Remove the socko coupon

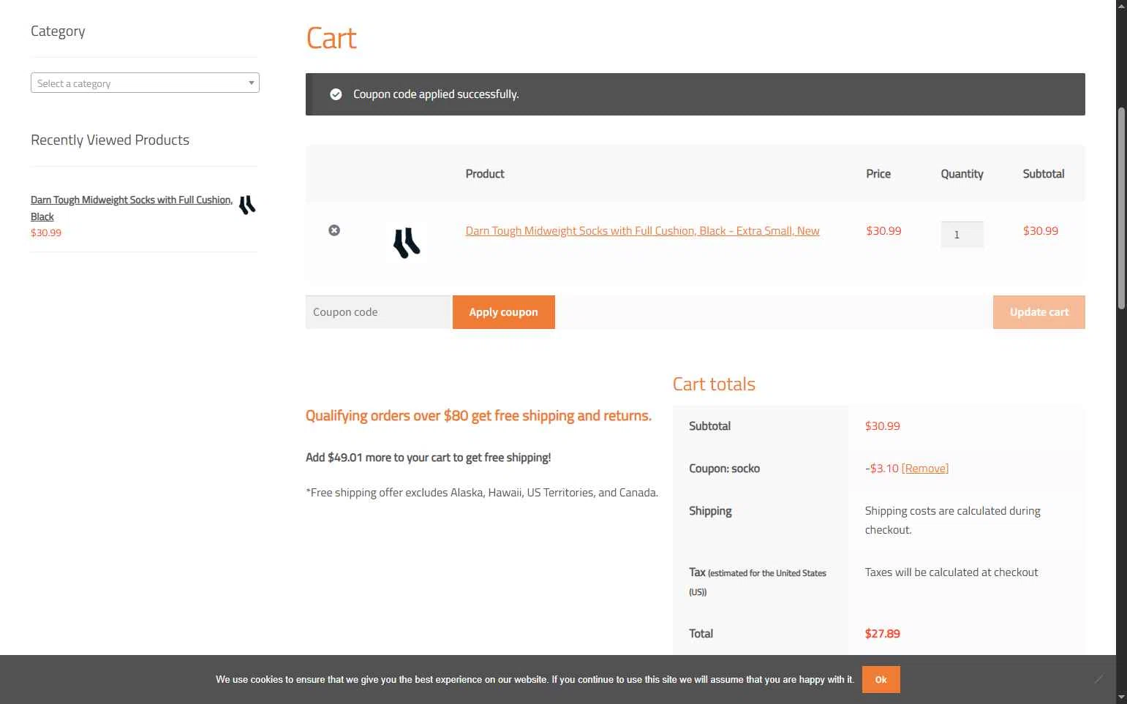click(x=925, y=469)
